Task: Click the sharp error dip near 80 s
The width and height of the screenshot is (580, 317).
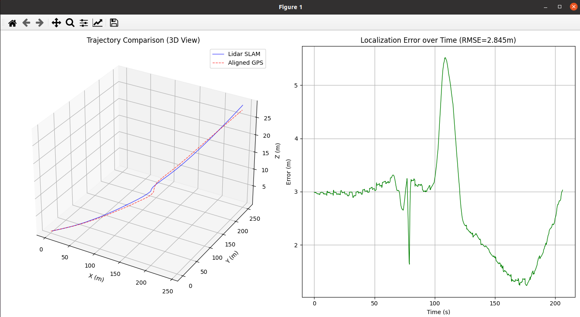Action: tap(409, 263)
